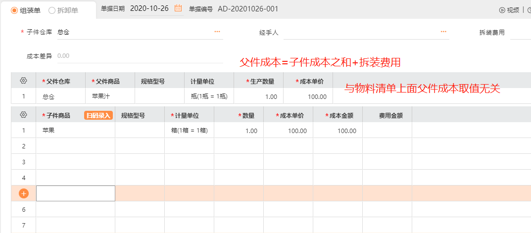The width and height of the screenshot is (531, 233).
Task: Select the 组装单 radio button
Action: point(14,10)
